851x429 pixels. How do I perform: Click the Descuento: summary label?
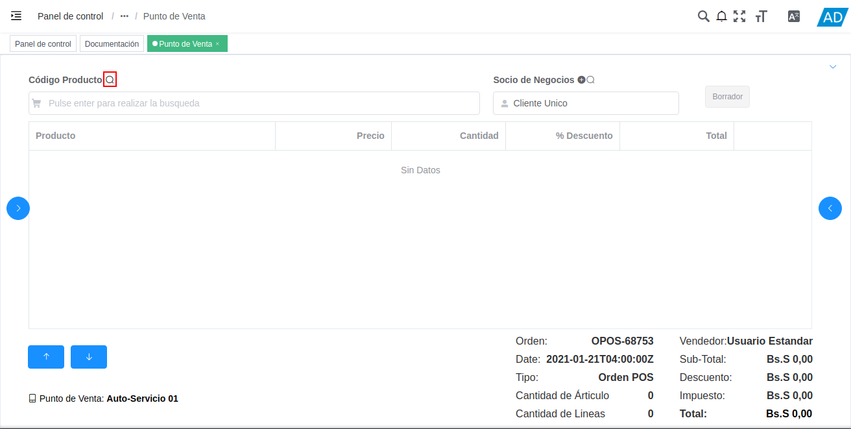(x=706, y=377)
